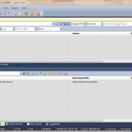Click the pause document icon in download toolbar

(x=32, y=74)
